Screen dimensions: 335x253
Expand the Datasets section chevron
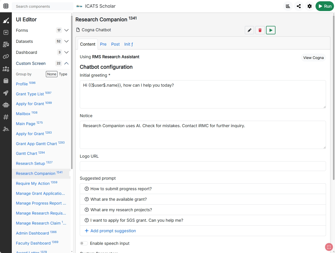pyautogui.click(x=66, y=41)
